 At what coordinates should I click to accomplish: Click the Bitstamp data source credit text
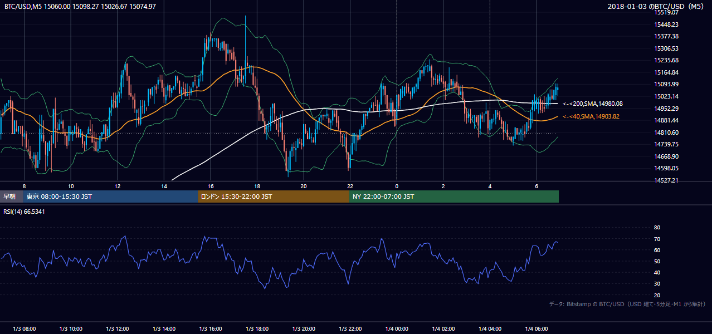[x=627, y=304]
